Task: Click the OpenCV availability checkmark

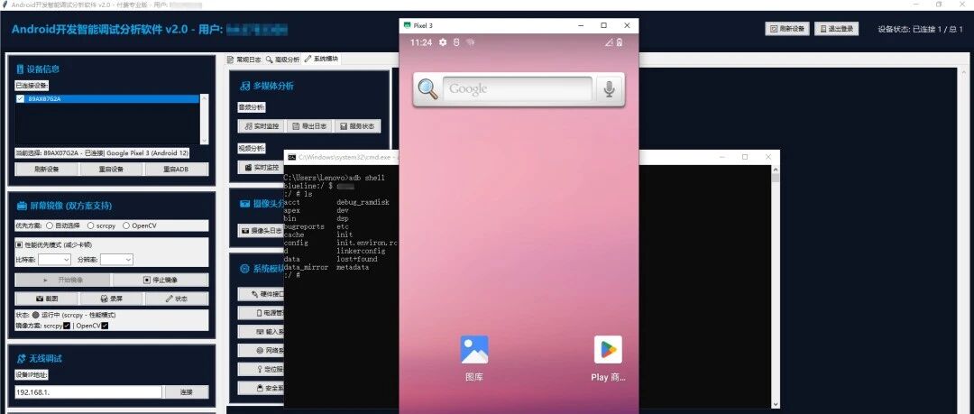Action: tap(105, 326)
